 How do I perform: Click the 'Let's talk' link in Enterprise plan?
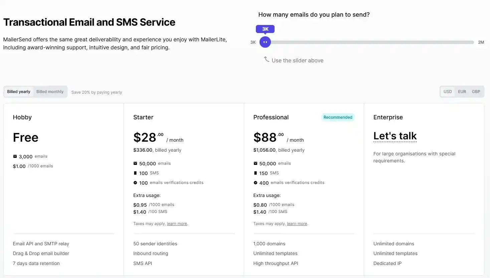click(395, 136)
